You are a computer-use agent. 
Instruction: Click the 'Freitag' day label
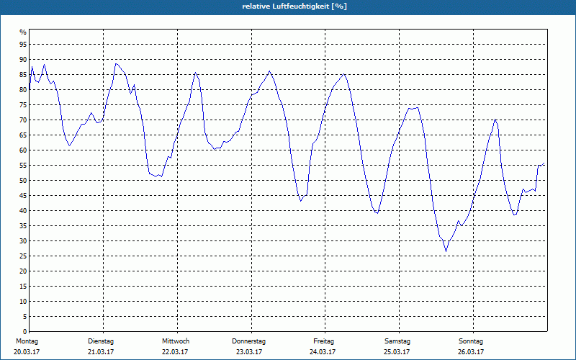323,341
